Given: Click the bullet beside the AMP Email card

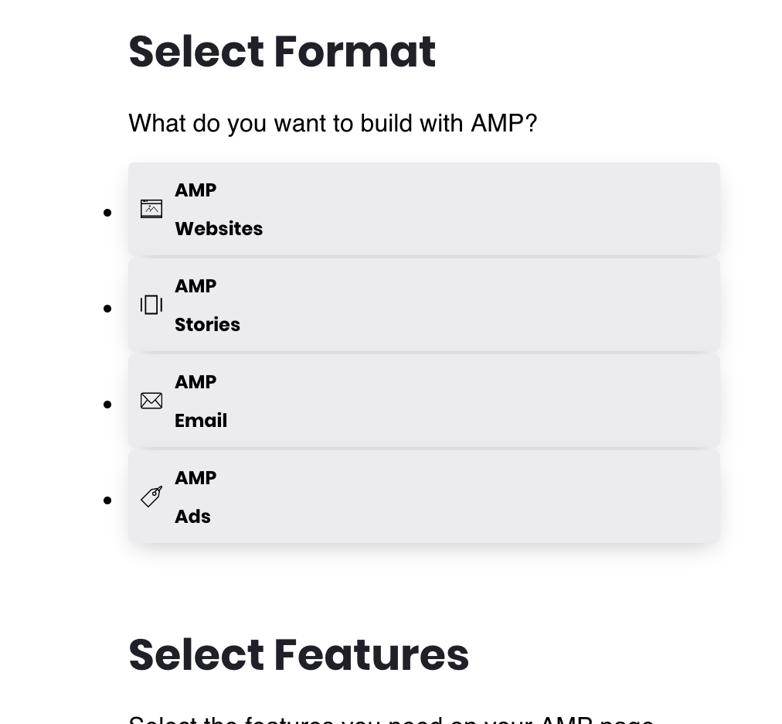Looking at the screenshot, I should click(107, 404).
